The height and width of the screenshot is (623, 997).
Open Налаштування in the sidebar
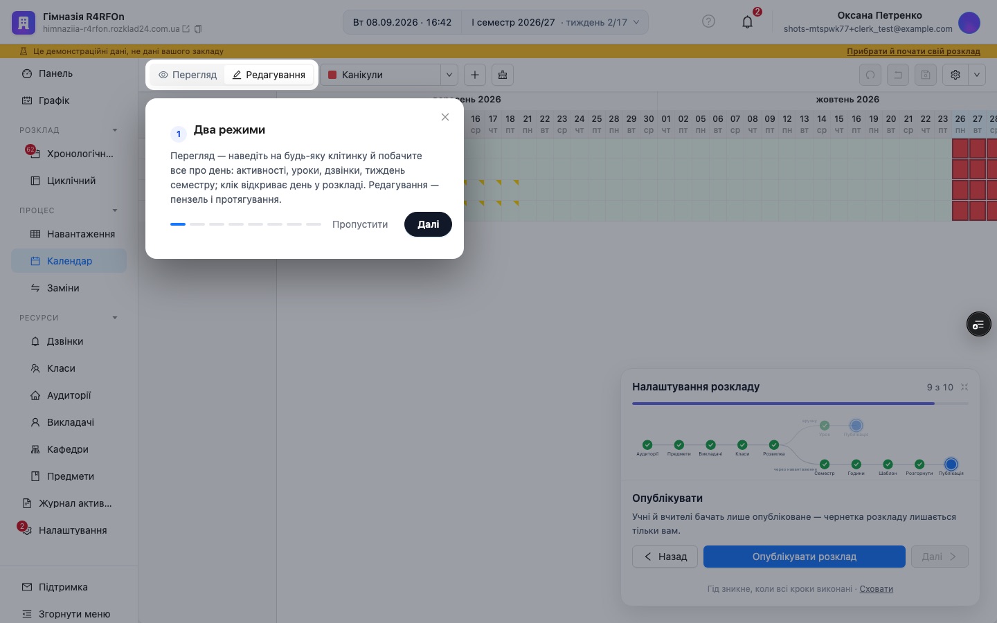[69, 530]
